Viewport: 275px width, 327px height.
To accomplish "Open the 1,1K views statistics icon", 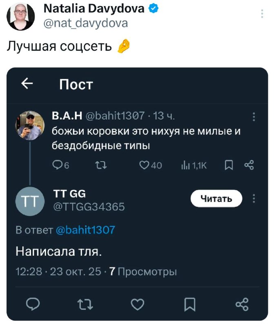I will [x=184, y=165].
